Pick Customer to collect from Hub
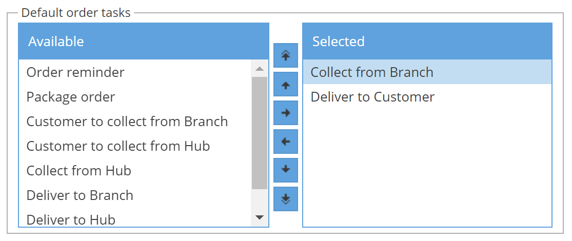The image size is (572, 241). click(x=118, y=146)
